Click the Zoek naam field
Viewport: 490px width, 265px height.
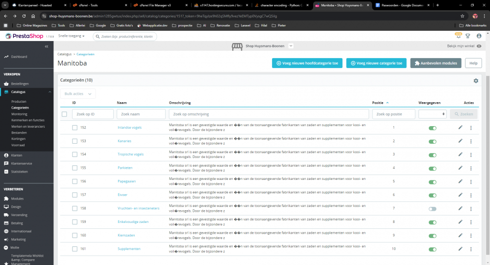tap(141, 114)
